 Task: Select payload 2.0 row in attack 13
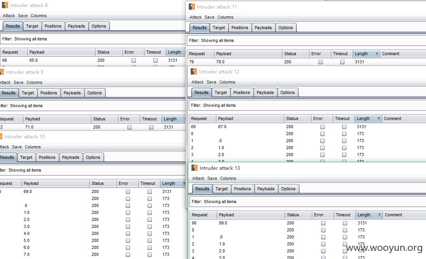pos(308,251)
